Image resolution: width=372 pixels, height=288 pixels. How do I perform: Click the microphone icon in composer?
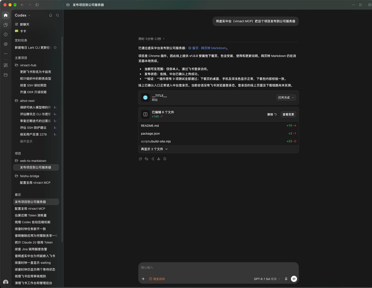pos(286,279)
